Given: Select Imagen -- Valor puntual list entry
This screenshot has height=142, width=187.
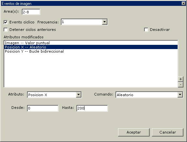Looking at the screenshot, I should pyautogui.click(x=91, y=43).
